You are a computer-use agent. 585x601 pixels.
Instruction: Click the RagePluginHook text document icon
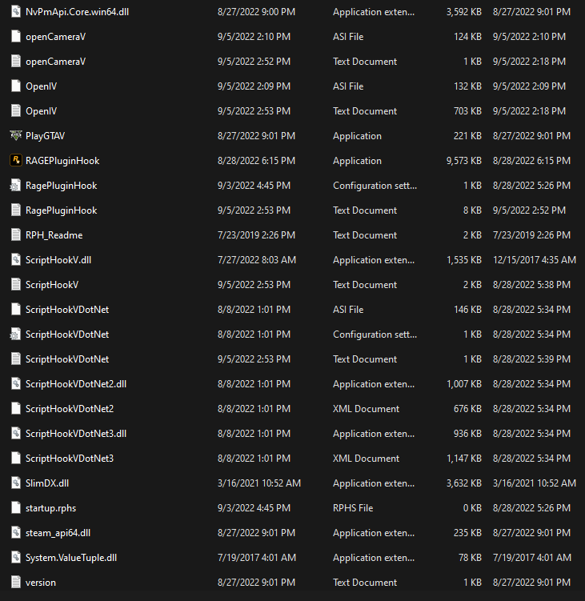point(16,210)
